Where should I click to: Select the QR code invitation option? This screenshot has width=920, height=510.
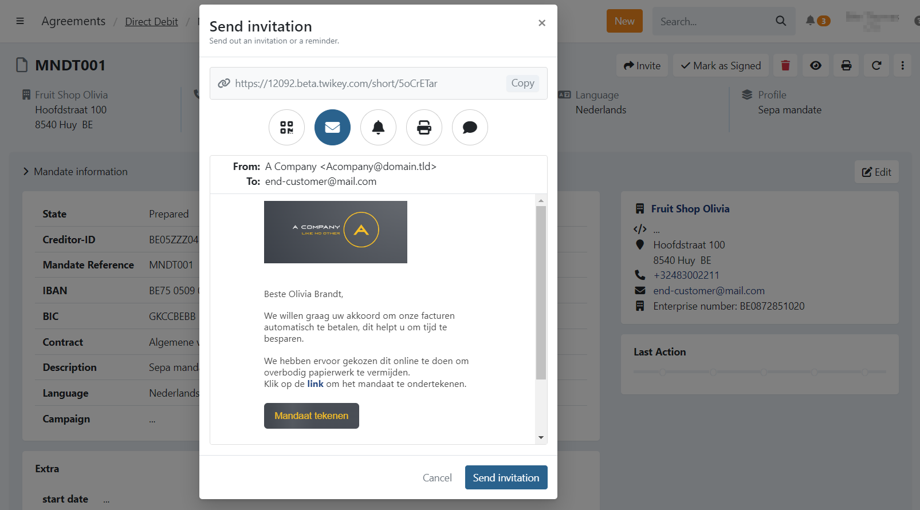[286, 127]
